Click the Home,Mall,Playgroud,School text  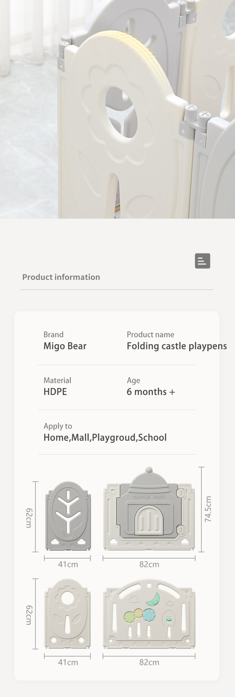coord(105,438)
